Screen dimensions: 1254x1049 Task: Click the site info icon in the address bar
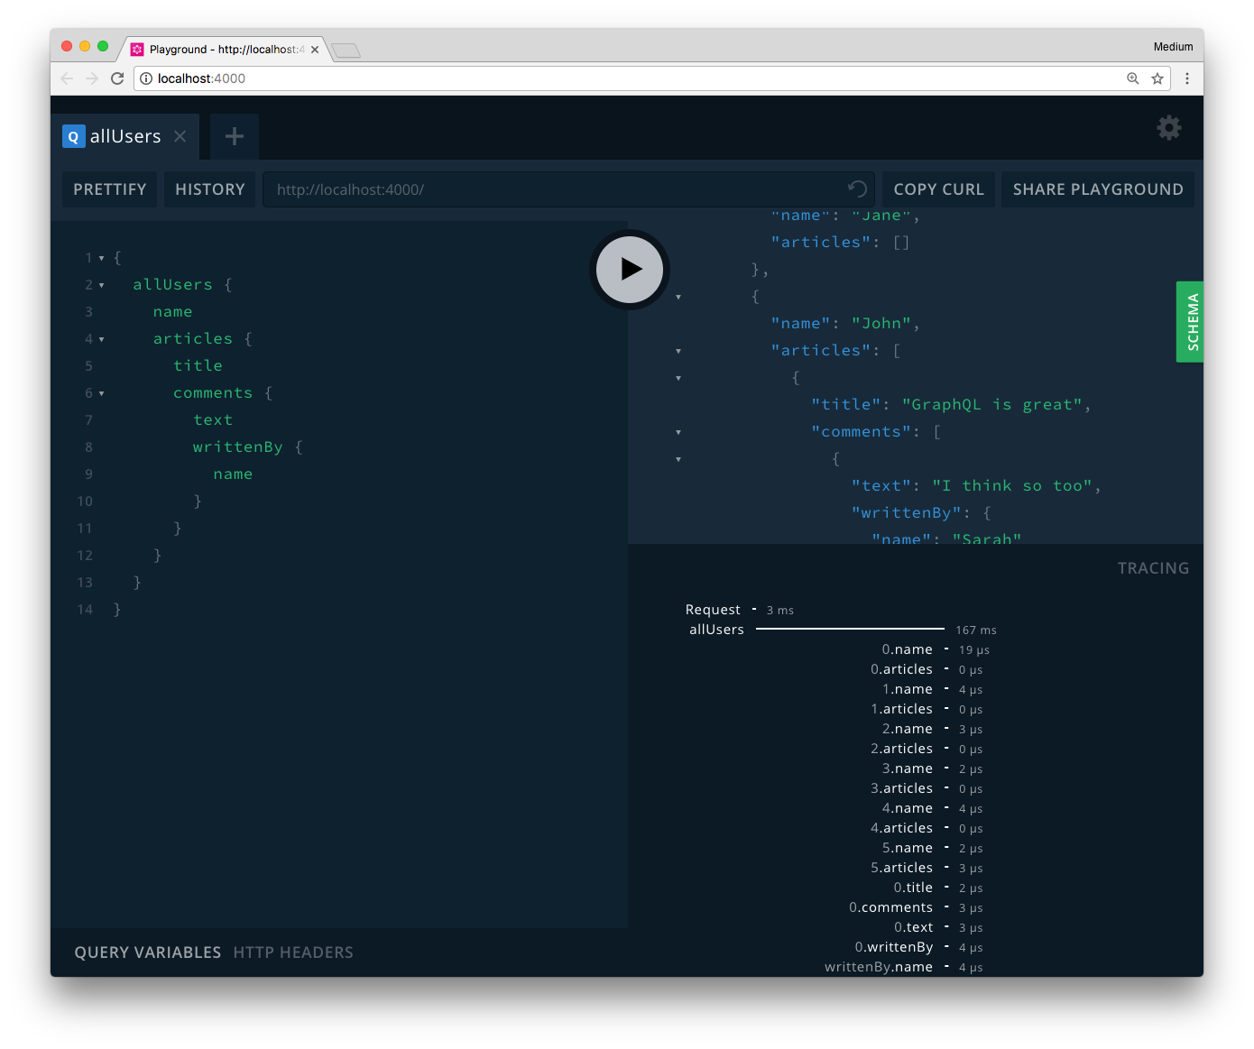(x=146, y=78)
